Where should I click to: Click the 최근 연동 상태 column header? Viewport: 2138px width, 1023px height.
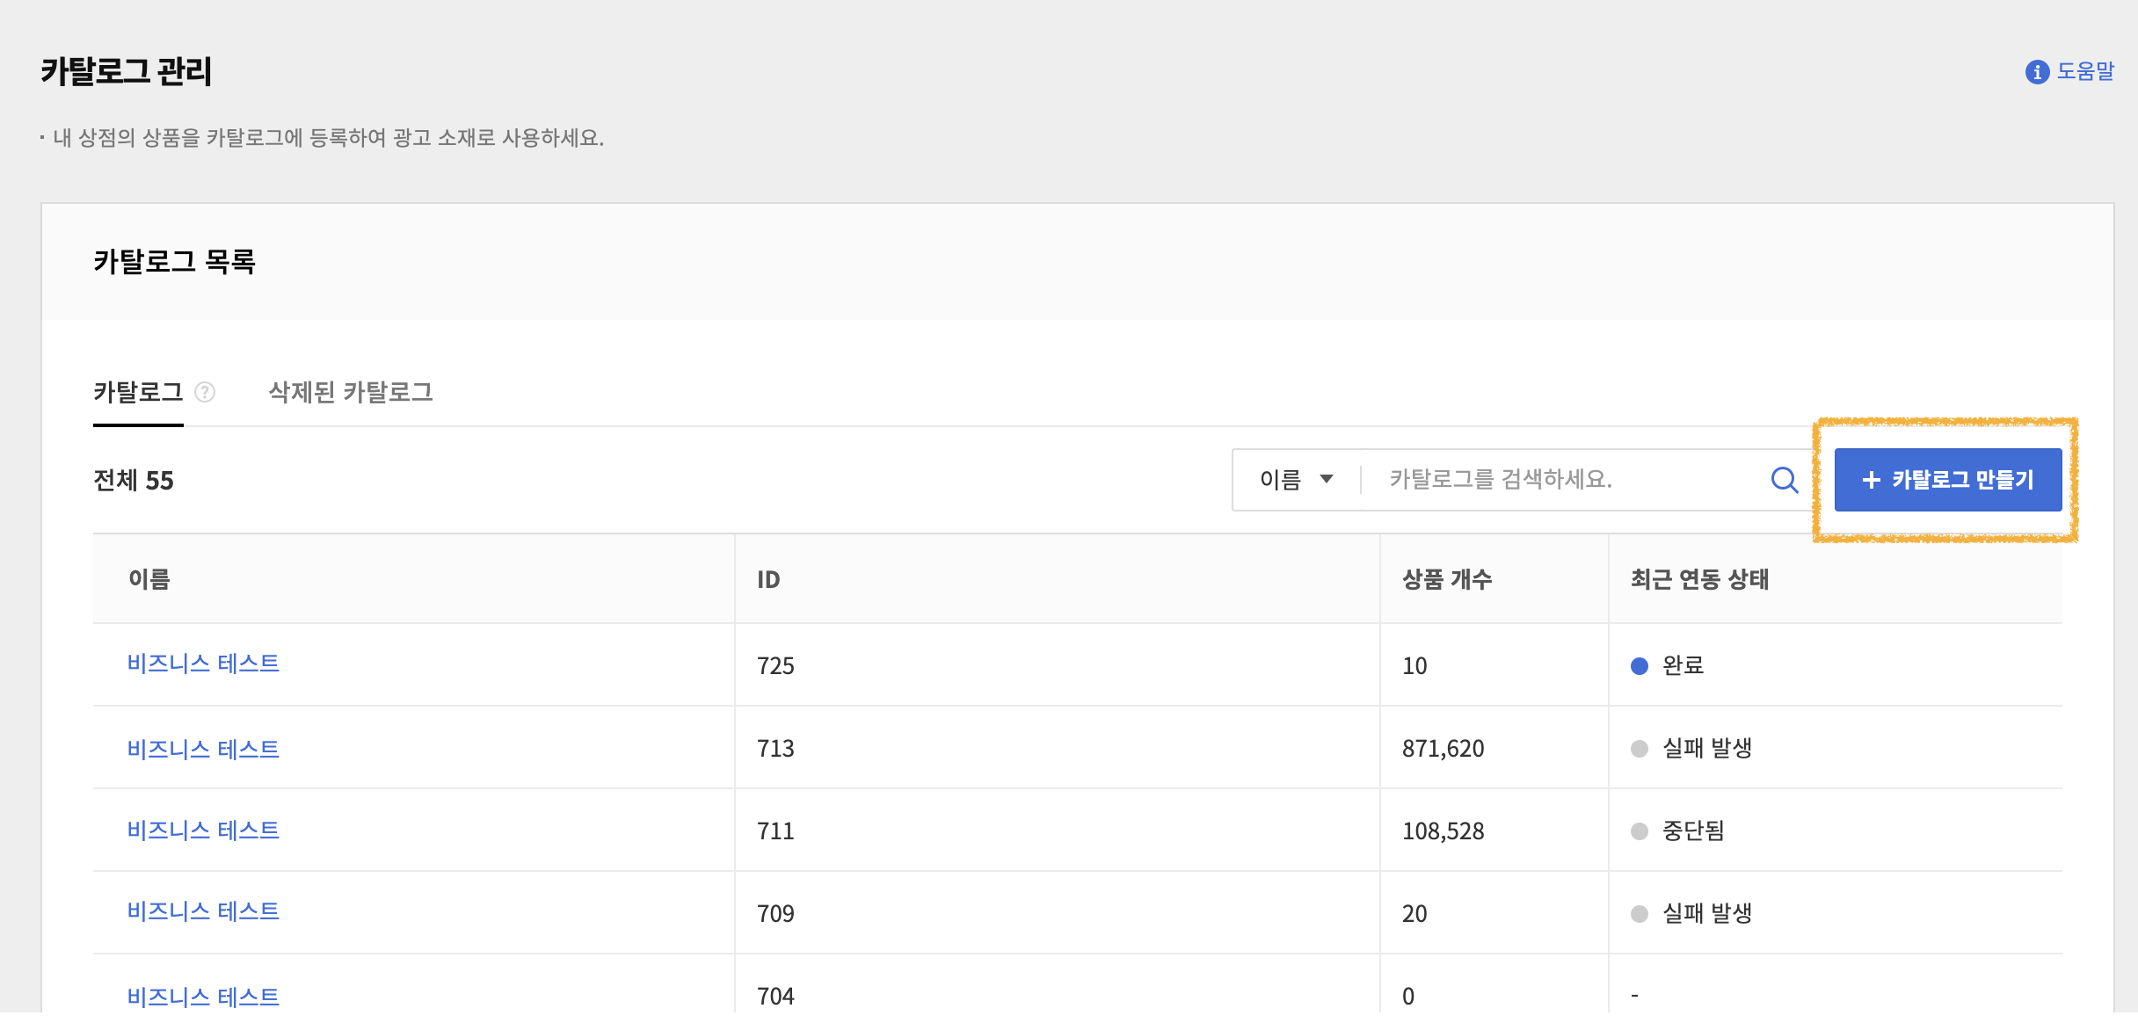pos(1699,579)
